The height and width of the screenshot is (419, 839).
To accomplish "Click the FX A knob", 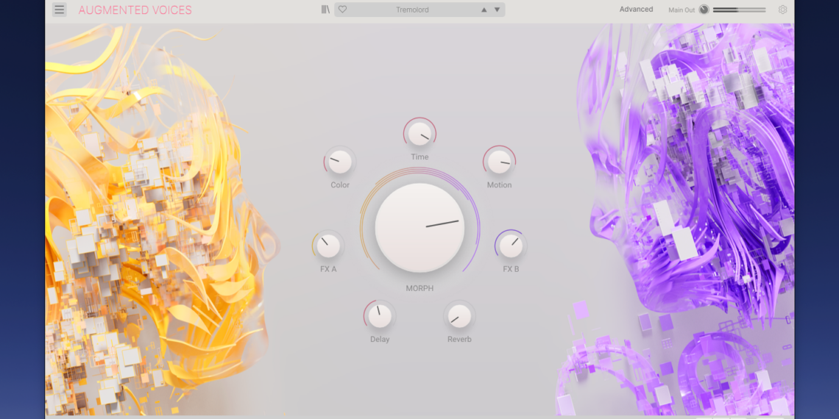I will pyautogui.click(x=328, y=246).
